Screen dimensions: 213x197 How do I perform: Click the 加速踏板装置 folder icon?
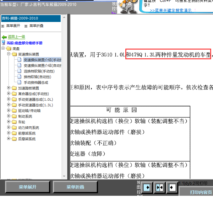point(14,88)
